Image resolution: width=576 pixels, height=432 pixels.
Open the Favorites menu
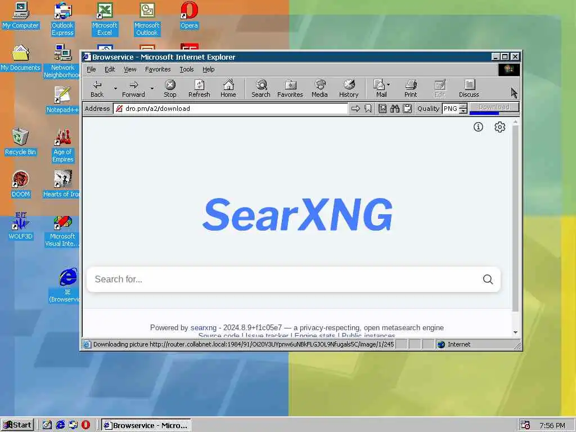158,69
